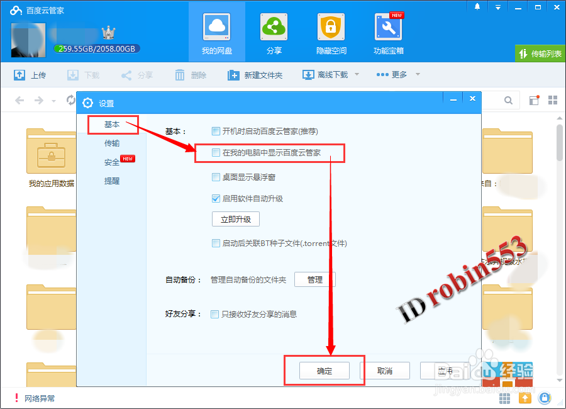
Task: Click the 取消 cancel button
Action: 384,371
